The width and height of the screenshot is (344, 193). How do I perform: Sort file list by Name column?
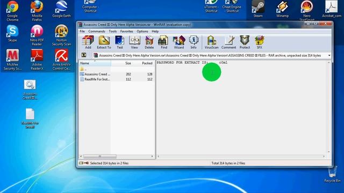coord(95,63)
